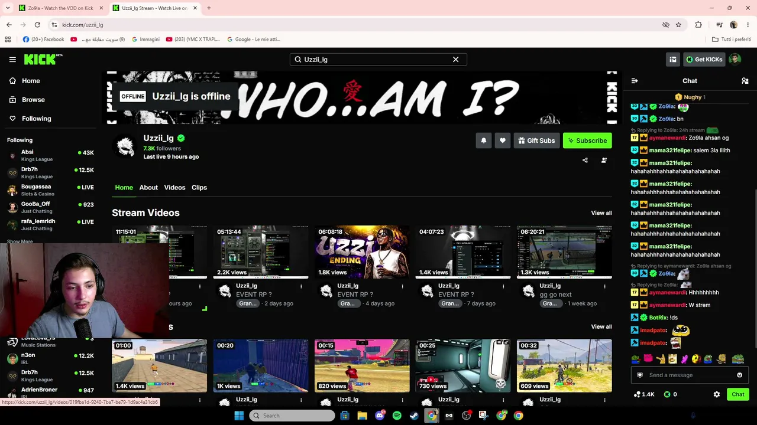
Task: Open Following in the sidebar
Action: coord(30,119)
